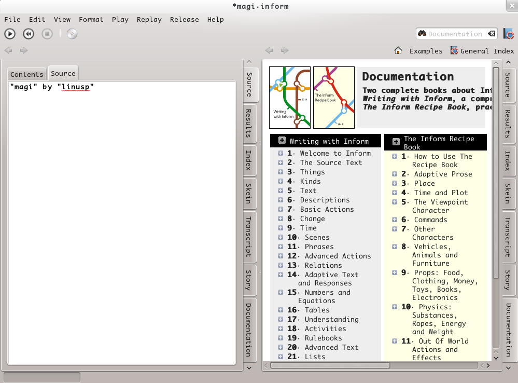Go back in the left panel history
Viewport: 518px width, 383px height.
(8, 50)
